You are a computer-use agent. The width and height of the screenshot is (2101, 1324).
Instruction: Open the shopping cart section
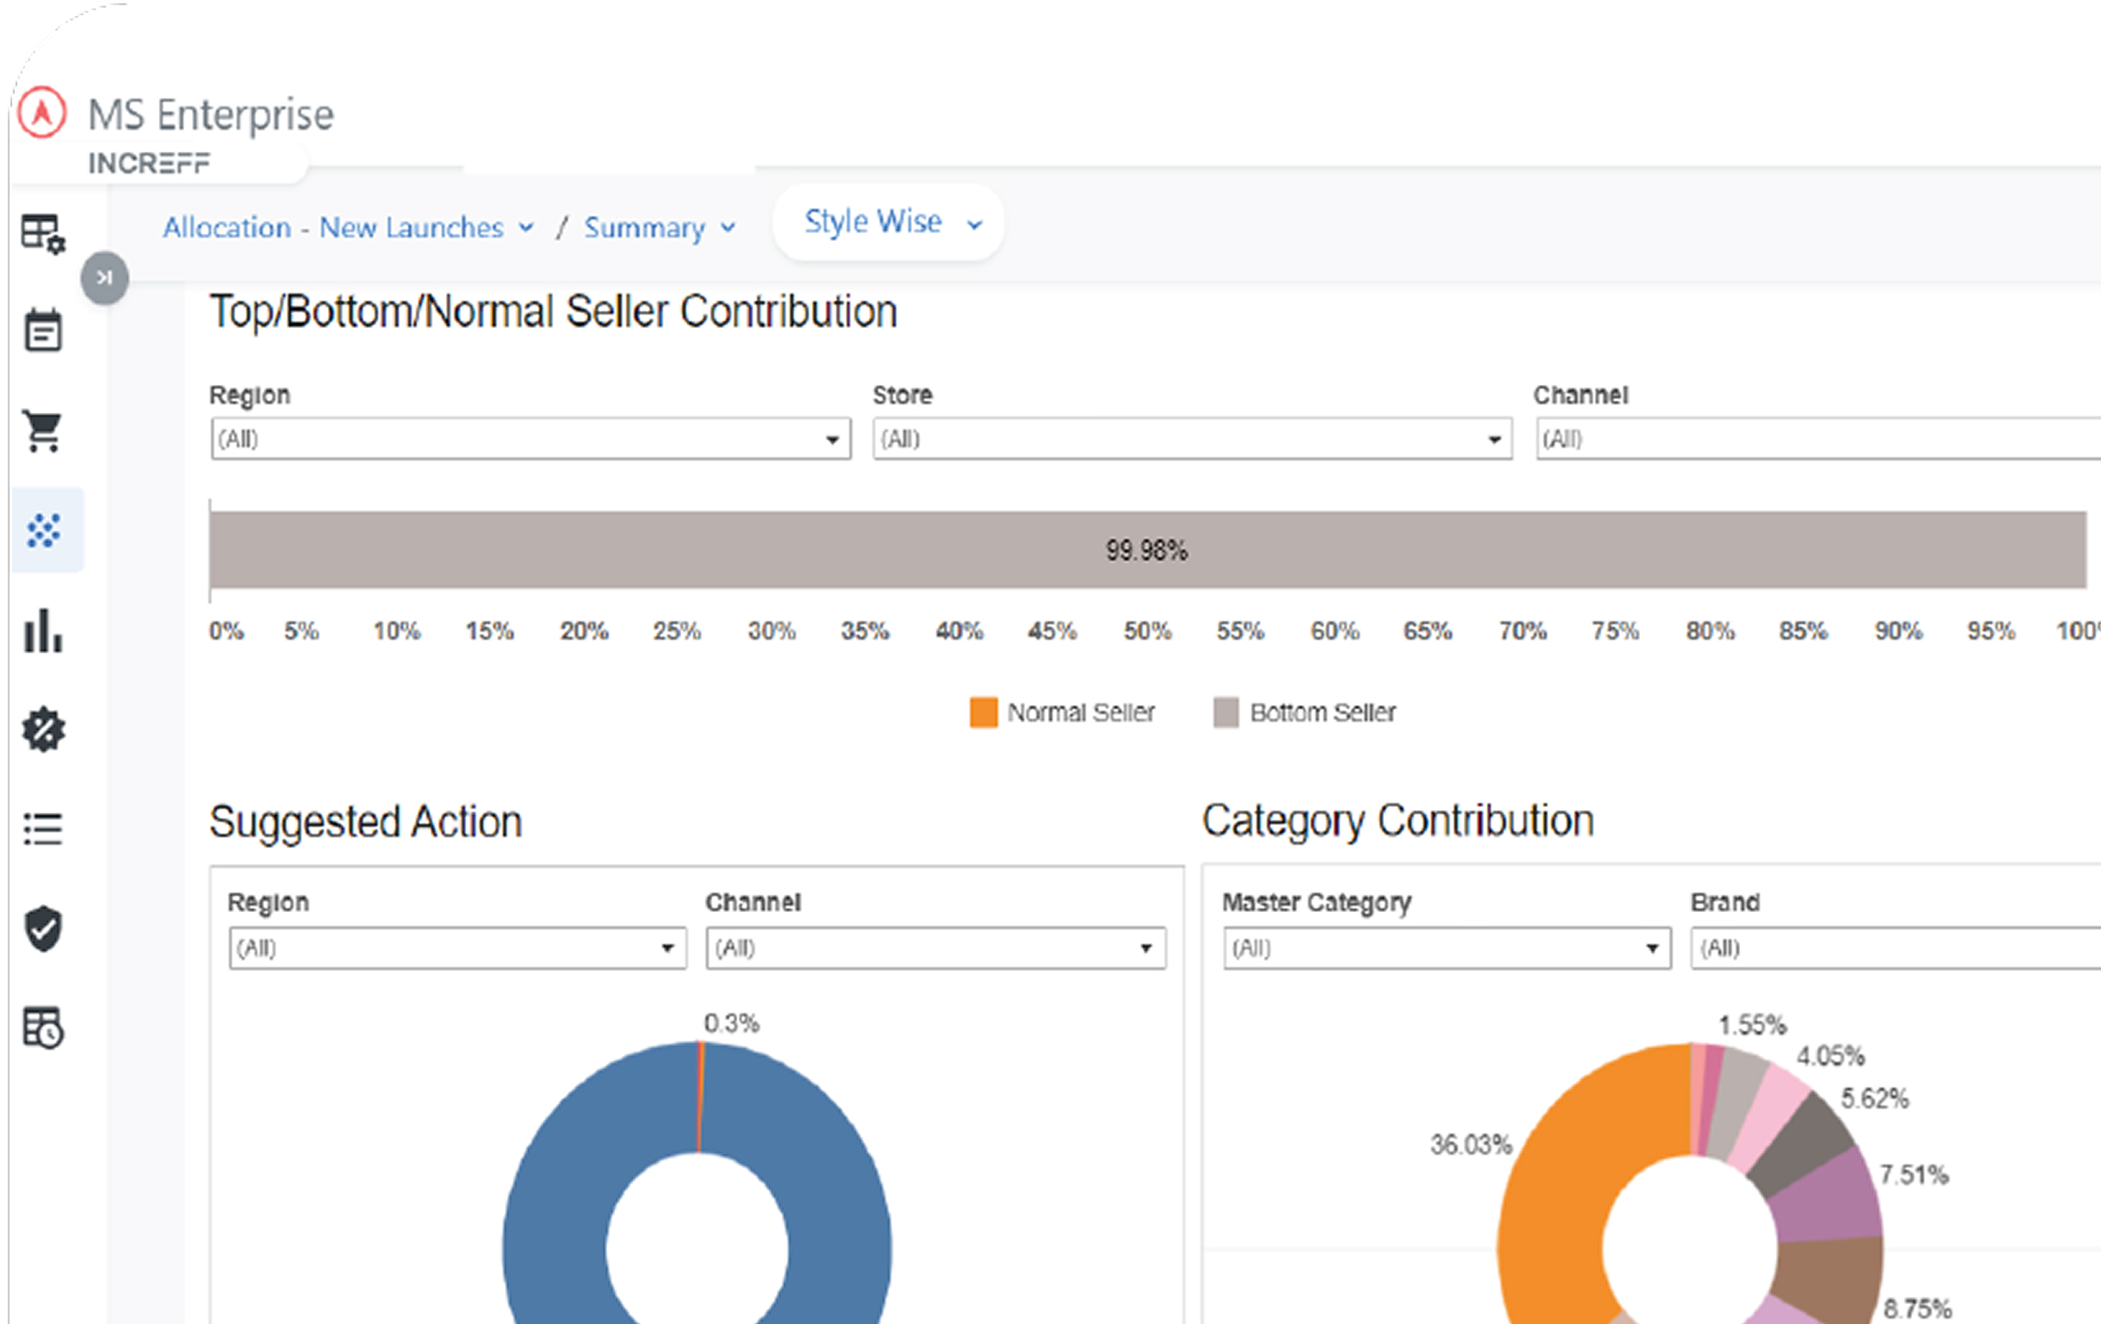click(44, 431)
